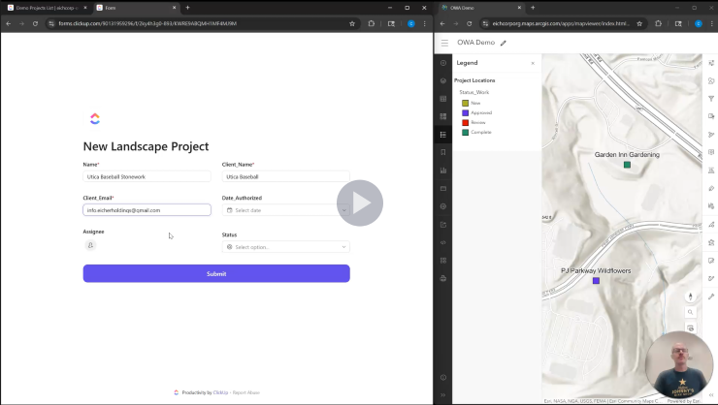Click the Report Abuse link

(246, 392)
